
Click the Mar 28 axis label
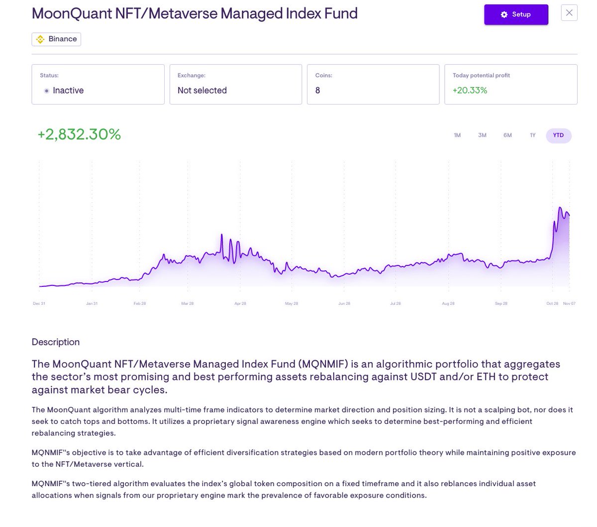pyautogui.click(x=188, y=303)
